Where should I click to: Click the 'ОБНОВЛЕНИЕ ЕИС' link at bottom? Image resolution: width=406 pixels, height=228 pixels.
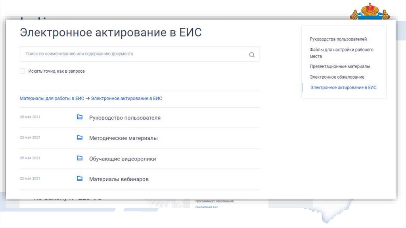click(x=207, y=207)
